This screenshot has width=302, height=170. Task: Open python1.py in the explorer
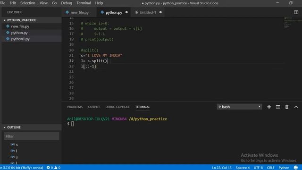pos(20,39)
